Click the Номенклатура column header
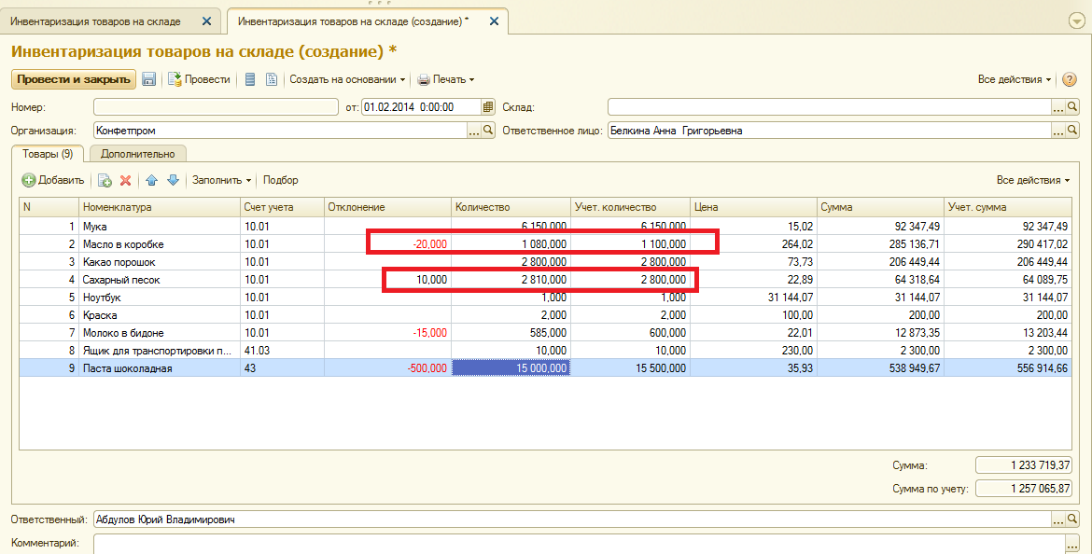 [x=160, y=207]
